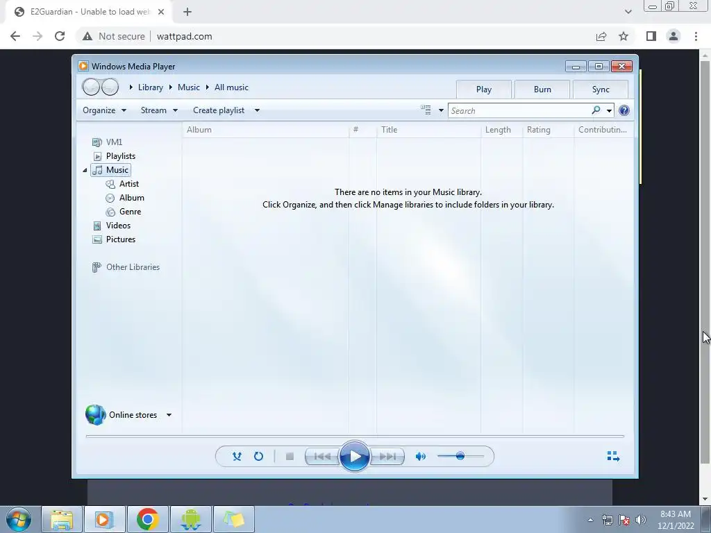The width and height of the screenshot is (711, 533).
Task: Click Create playlist
Action: pyautogui.click(x=219, y=110)
